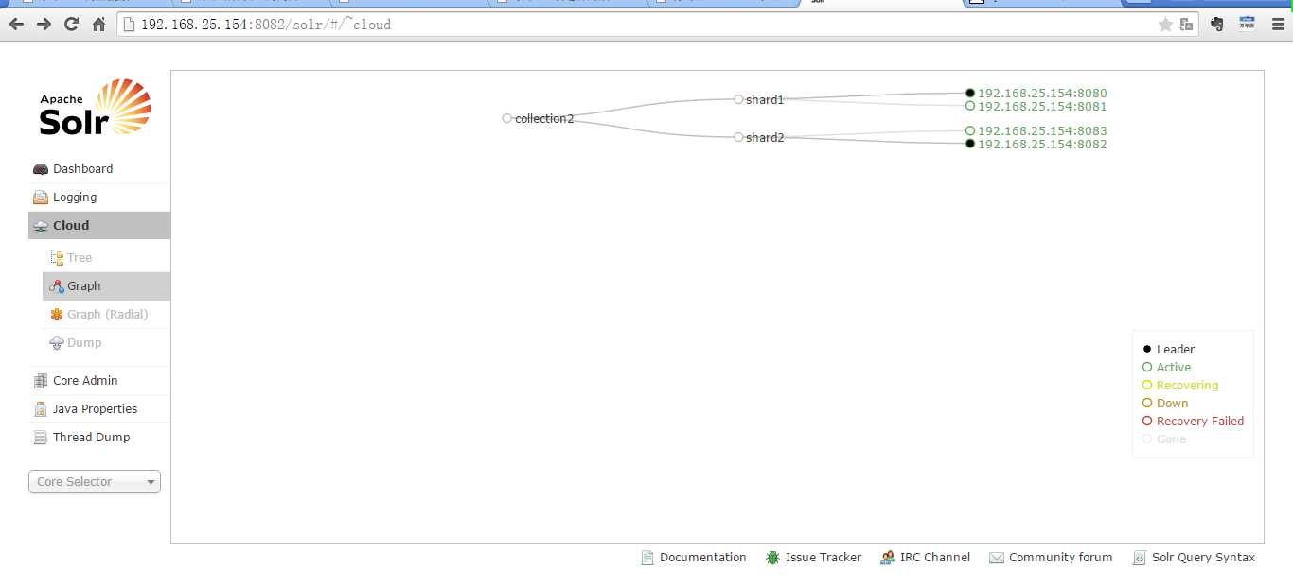The image size is (1293, 586).
Task: Click the Down legend entry
Action: pyautogui.click(x=1165, y=404)
